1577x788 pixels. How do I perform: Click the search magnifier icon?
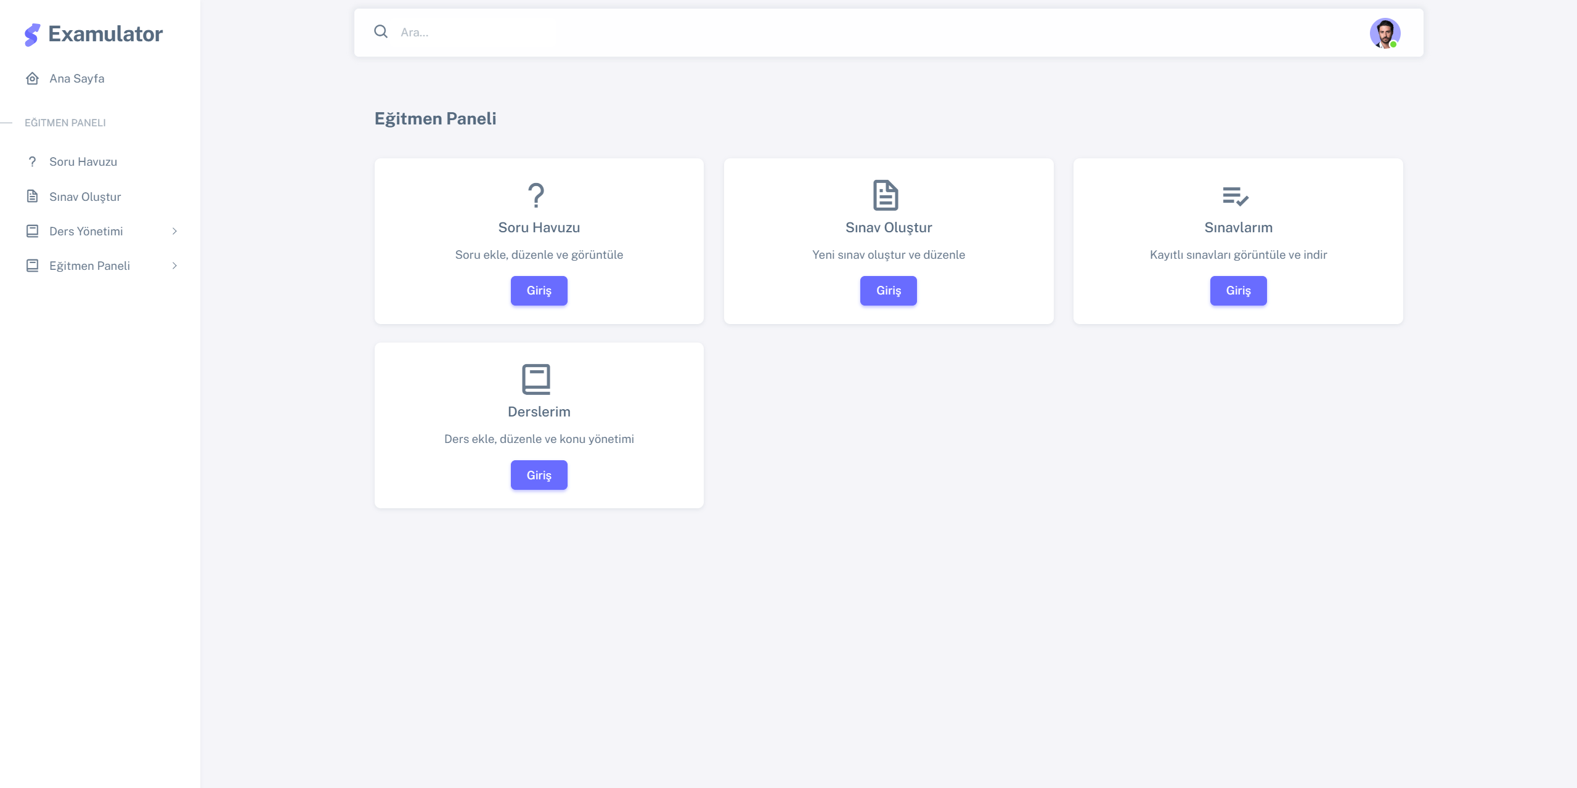381,32
